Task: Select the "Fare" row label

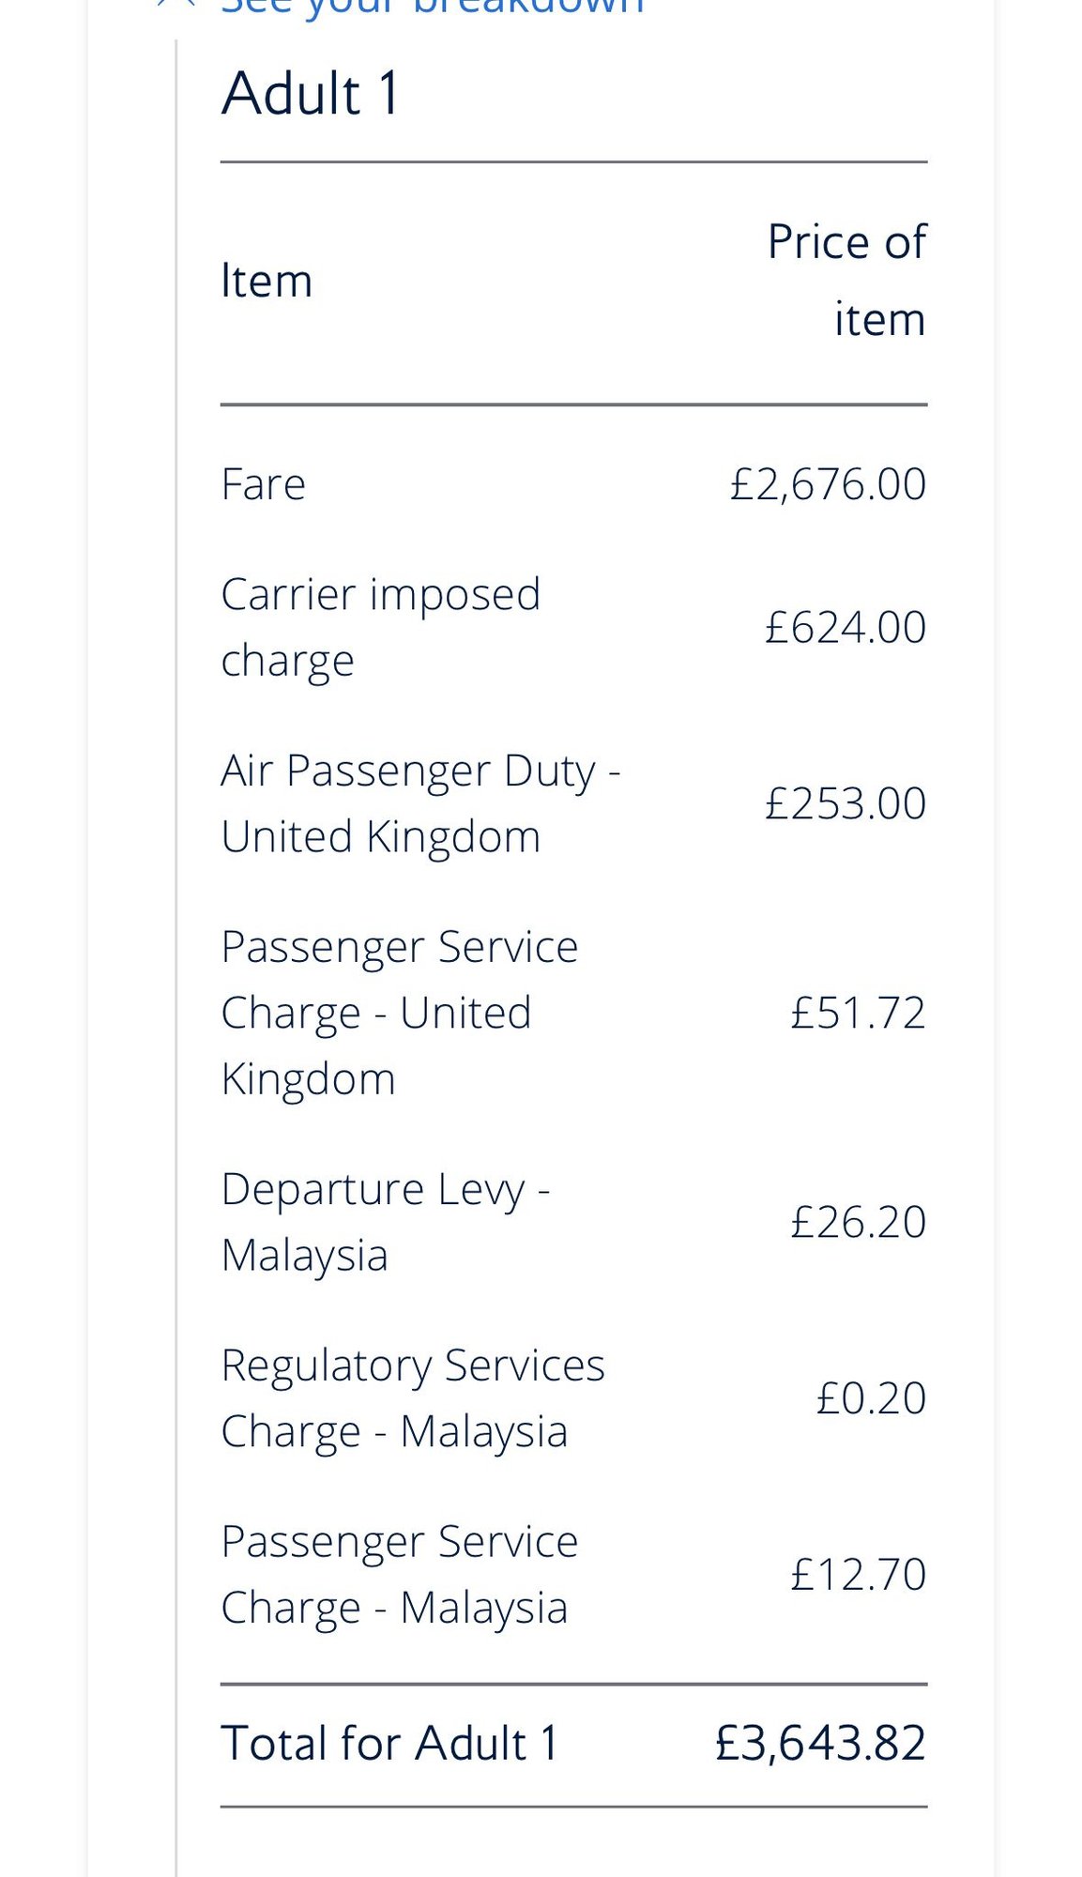Action: (264, 484)
